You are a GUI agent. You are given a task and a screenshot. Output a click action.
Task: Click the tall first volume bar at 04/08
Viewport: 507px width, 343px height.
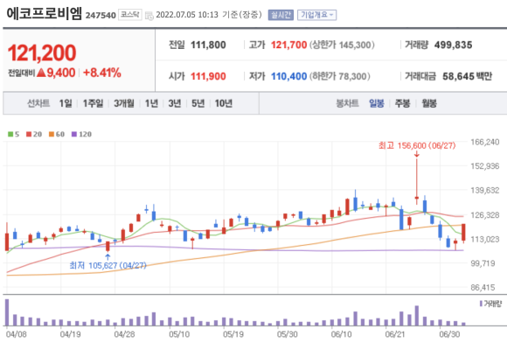tap(7, 312)
